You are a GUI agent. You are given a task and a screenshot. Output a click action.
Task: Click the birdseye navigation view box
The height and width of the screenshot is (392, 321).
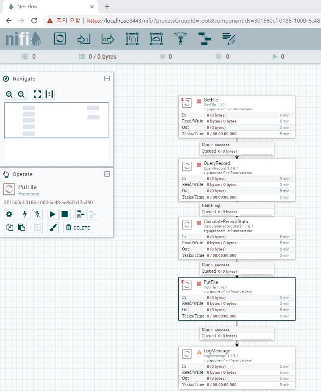(x=57, y=120)
